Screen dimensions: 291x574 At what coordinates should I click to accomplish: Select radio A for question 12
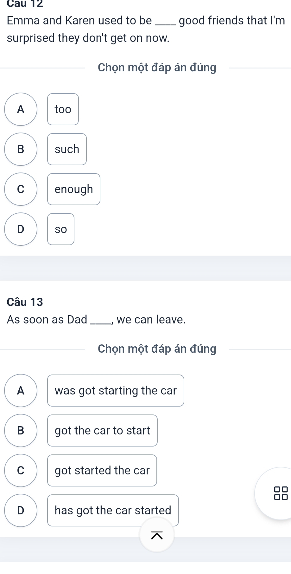(21, 109)
